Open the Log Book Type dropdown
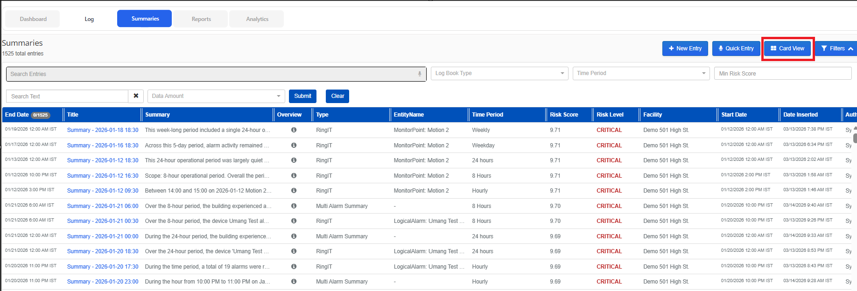Image resolution: width=857 pixels, height=291 pixels. tap(499, 73)
